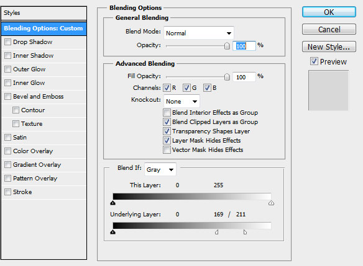Click the This Layer black slider handle
The height and width of the screenshot is (266, 363).
[x=113, y=203]
